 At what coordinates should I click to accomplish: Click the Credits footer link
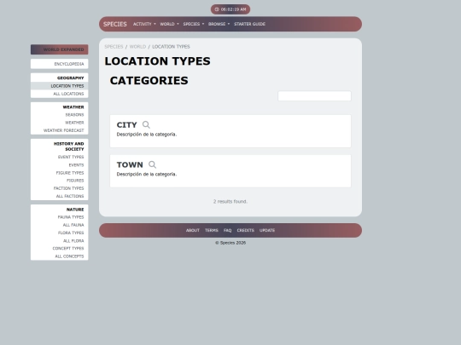(x=246, y=231)
